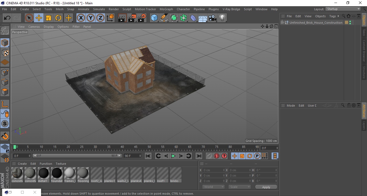367x196 pixels.
Task: Toggle object visibility dots in Objects manager
Action: point(350,23)
